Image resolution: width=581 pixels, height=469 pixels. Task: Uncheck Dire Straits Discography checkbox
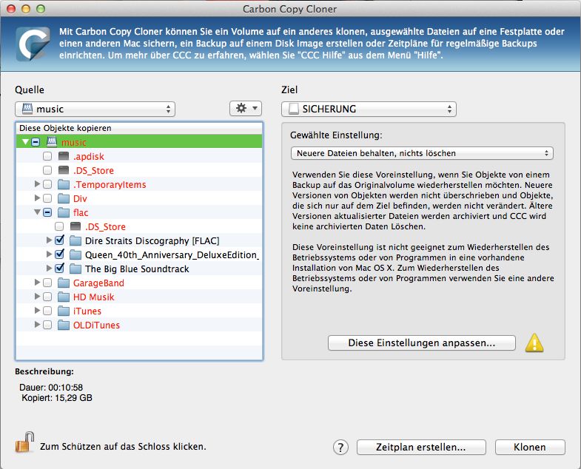(60, 241)
